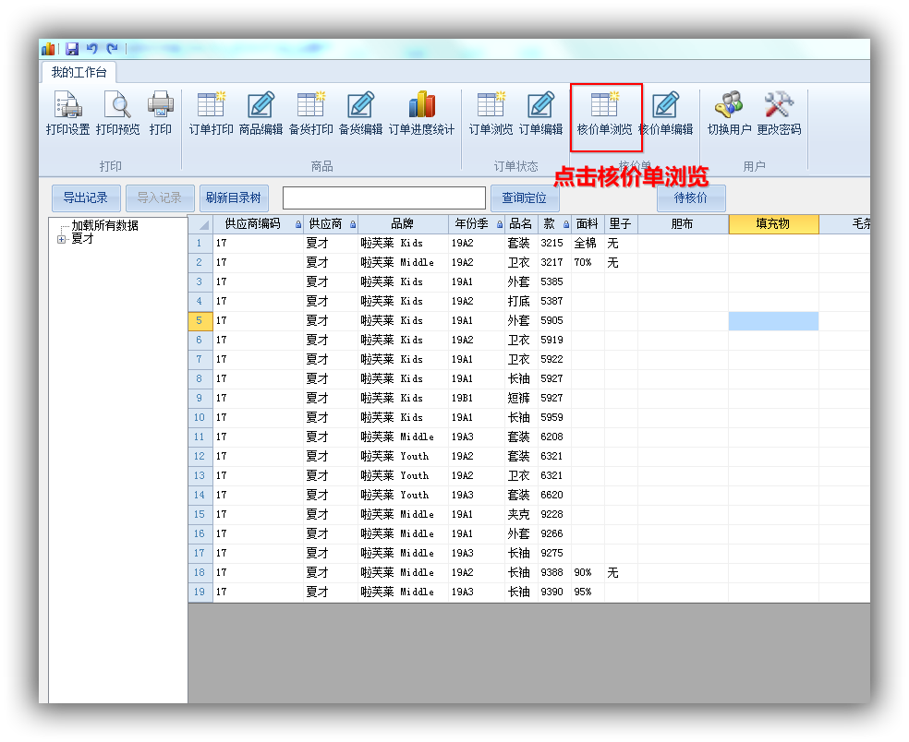Open 更改密码 change password tool

pos(779,114)
